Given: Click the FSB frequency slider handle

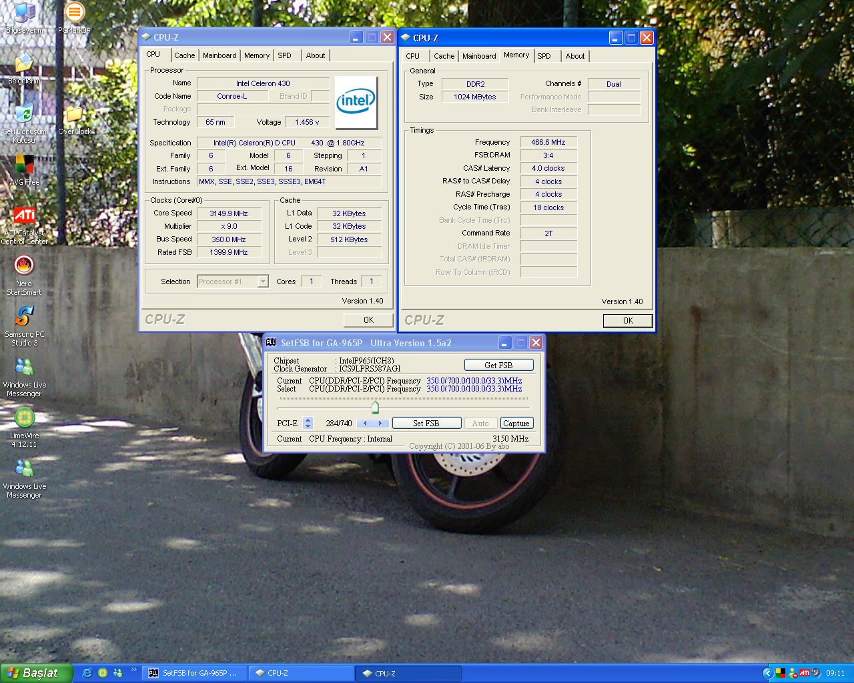Looking at the screenshot, I should (375, 407).
